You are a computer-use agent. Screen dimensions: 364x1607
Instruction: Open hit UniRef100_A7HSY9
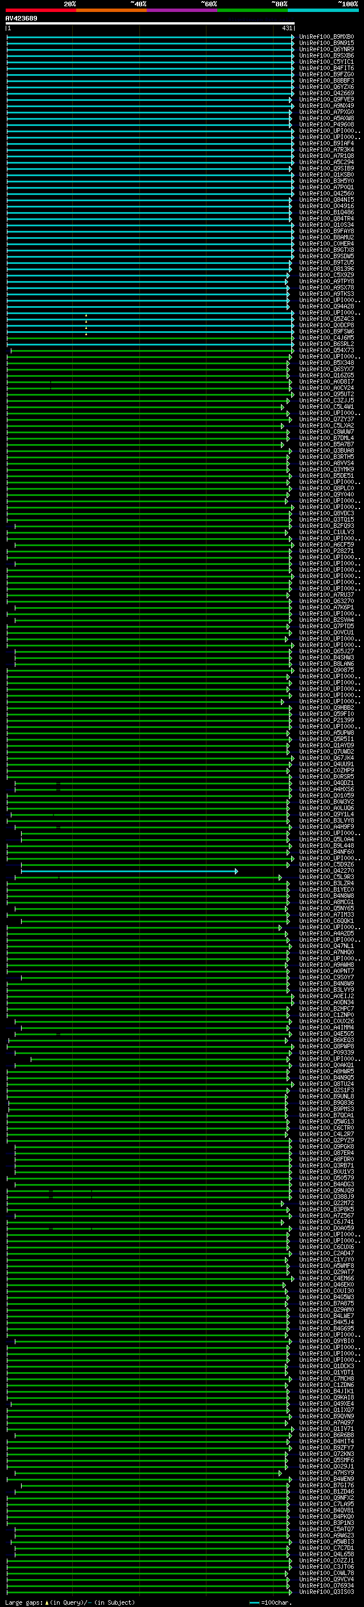pos(326,1472)
